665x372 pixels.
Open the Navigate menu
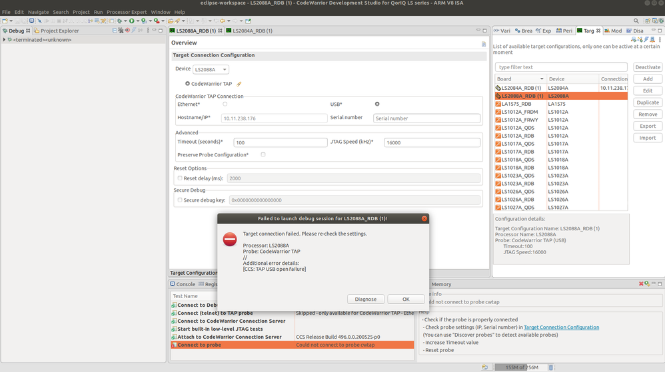38,12
